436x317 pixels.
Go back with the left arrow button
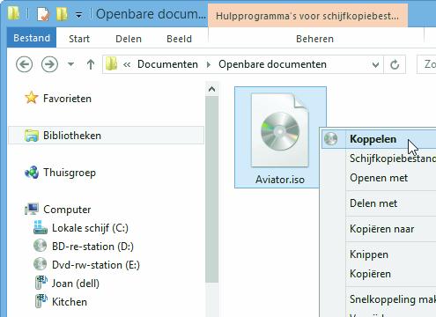(24, 64)
